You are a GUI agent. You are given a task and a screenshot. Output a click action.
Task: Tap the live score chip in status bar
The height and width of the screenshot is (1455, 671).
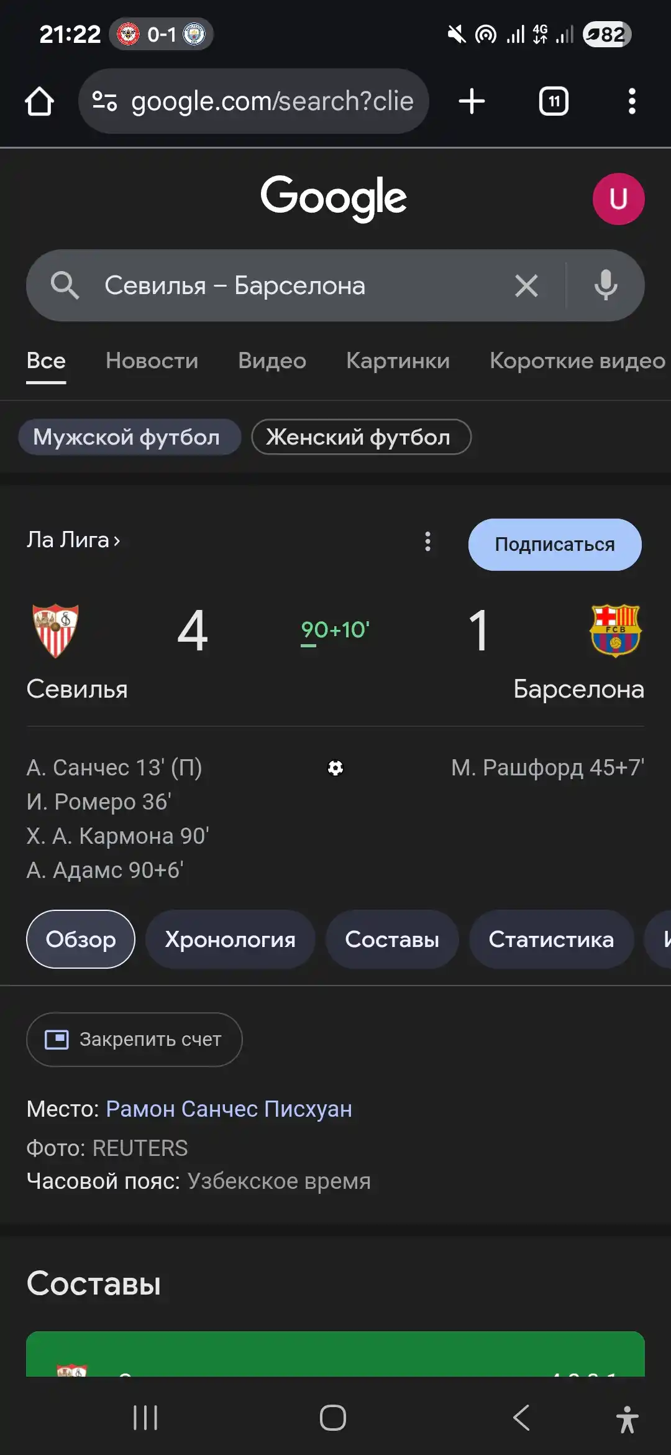[x=162, y=34]
